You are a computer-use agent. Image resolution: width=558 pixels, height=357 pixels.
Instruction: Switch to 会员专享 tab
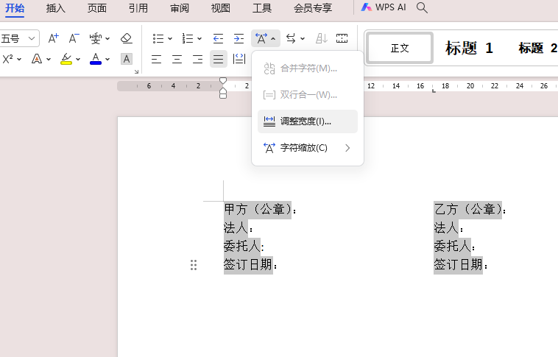click(x=313, y=8)
